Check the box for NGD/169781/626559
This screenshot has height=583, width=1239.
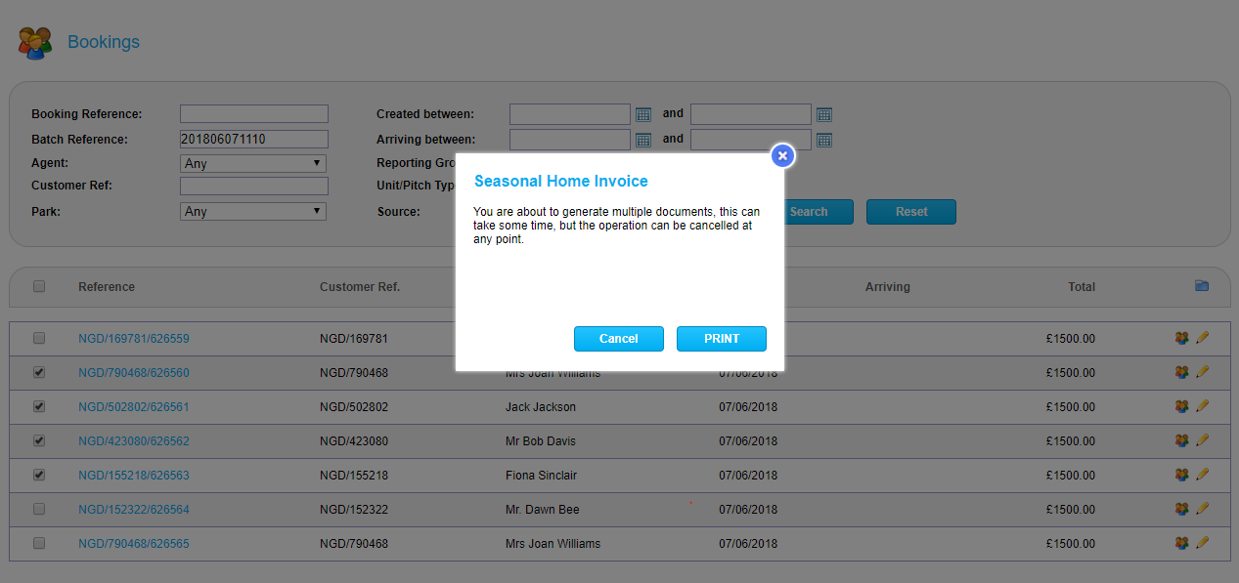tap(39, 338)
